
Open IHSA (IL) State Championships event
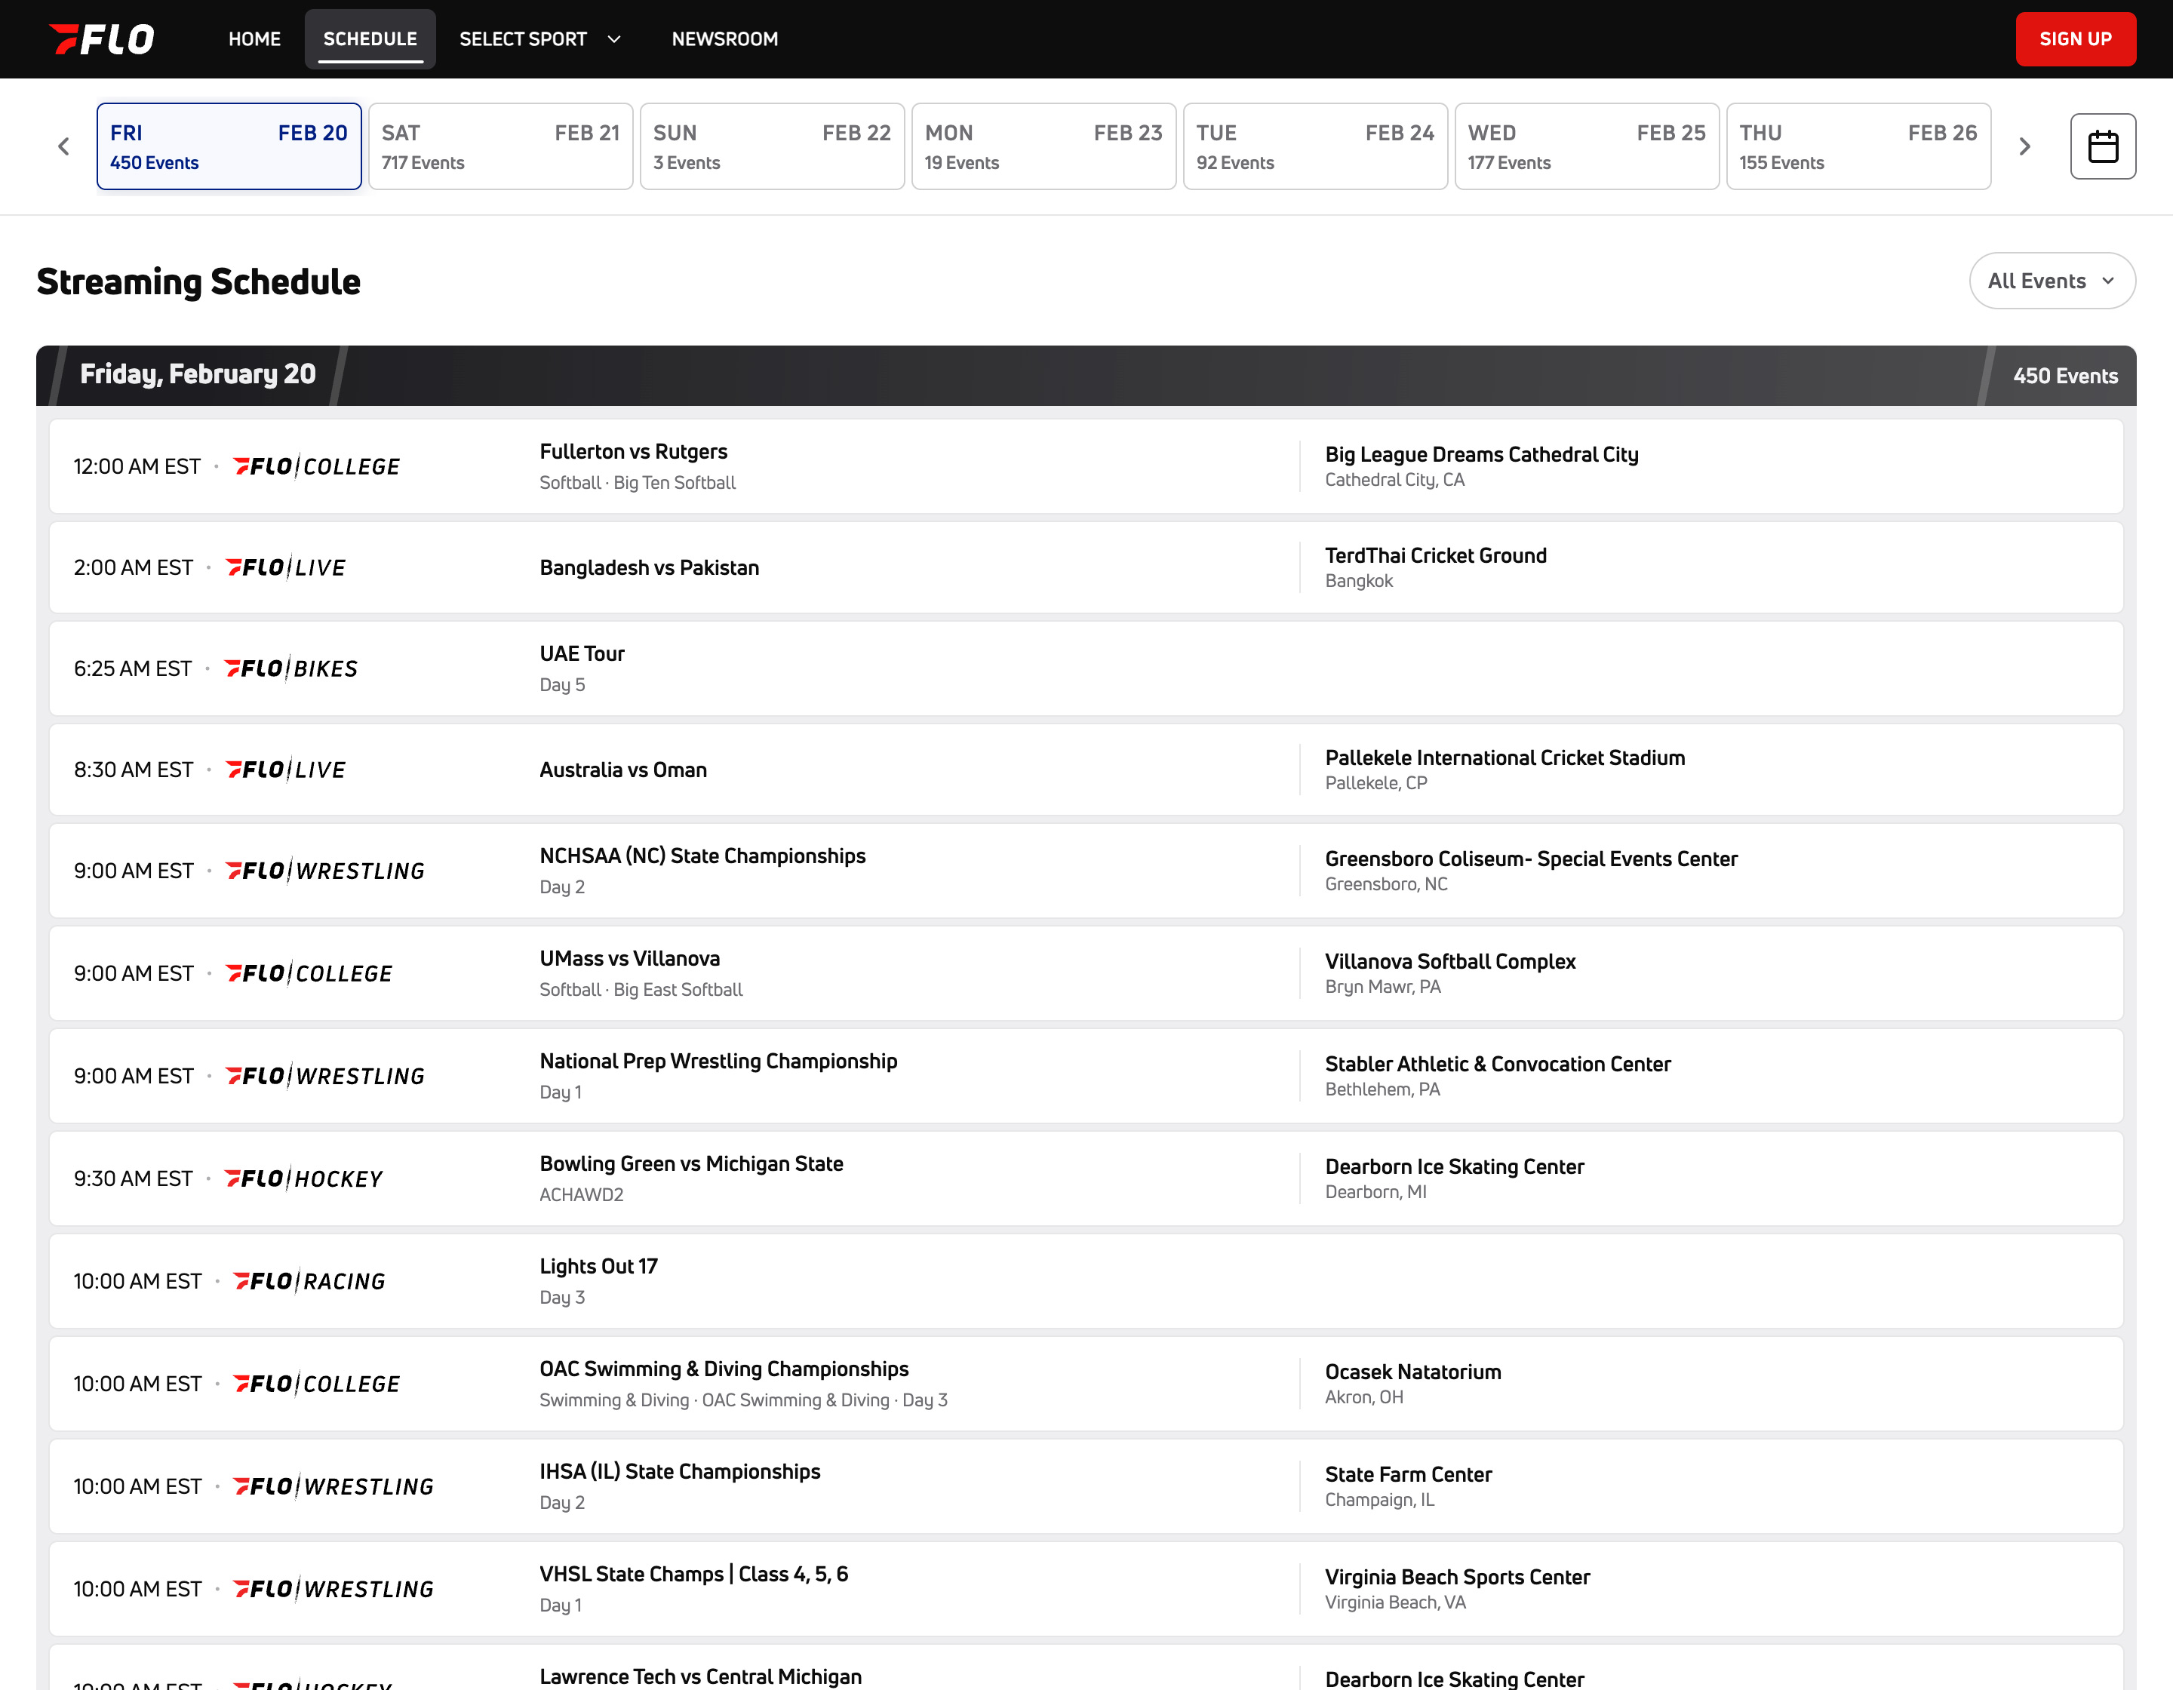coord(1086,1486)
